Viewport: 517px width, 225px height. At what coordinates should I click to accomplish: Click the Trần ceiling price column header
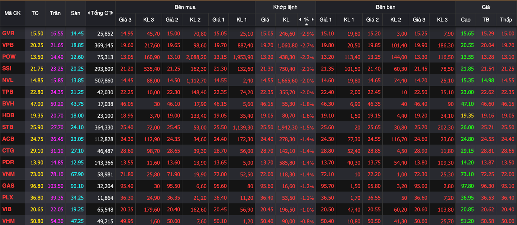(55, 13)
